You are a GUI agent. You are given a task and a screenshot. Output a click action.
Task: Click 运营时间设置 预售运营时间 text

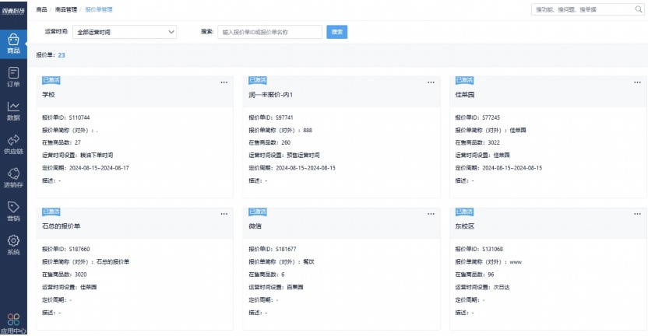coord(303,156)
